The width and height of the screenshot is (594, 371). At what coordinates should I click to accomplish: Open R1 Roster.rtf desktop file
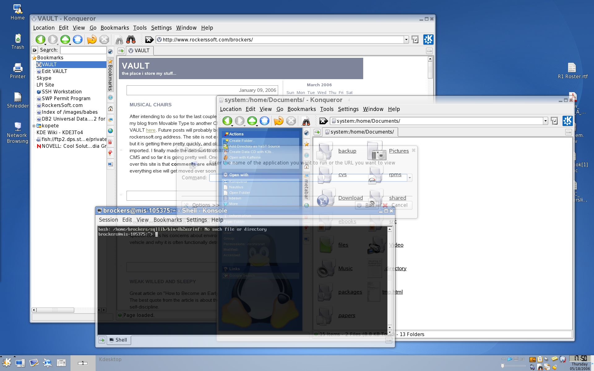573,71
